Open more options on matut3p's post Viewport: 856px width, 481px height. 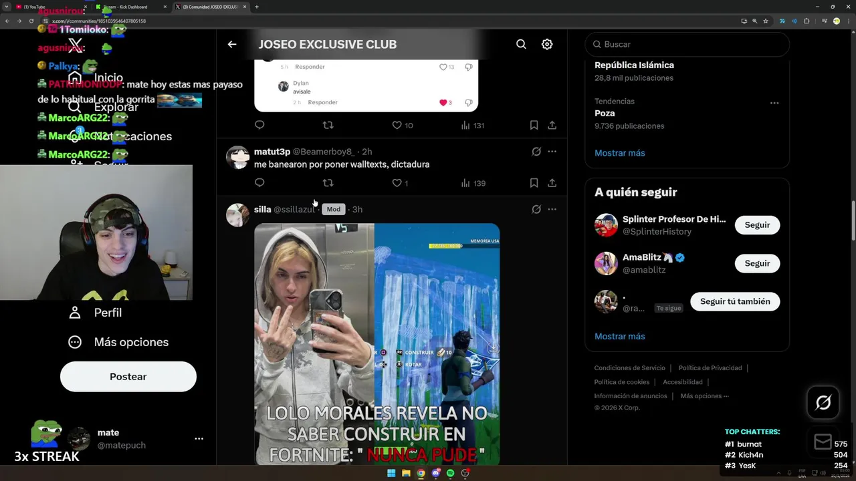[x=552, y=152]
